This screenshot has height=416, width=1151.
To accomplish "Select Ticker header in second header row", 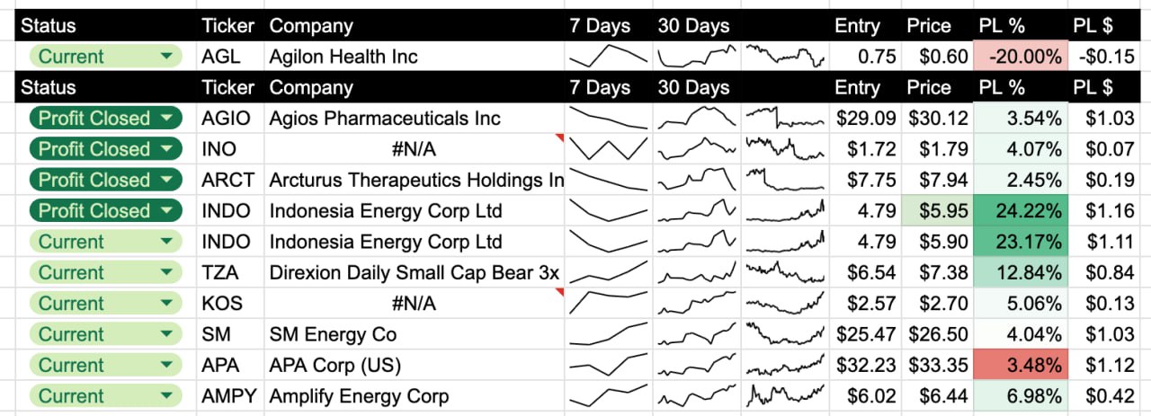I will [x=229, y=87].
